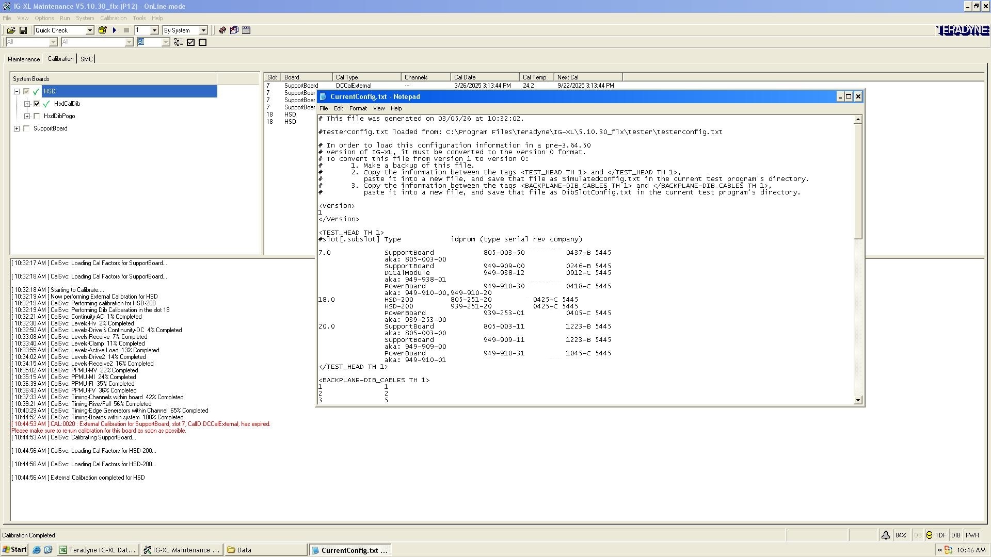Open the File menu in IG-XL Maintenance
The height and width of the screenshot is (557, 991).
pyautogui.click(x=7, y=18)
